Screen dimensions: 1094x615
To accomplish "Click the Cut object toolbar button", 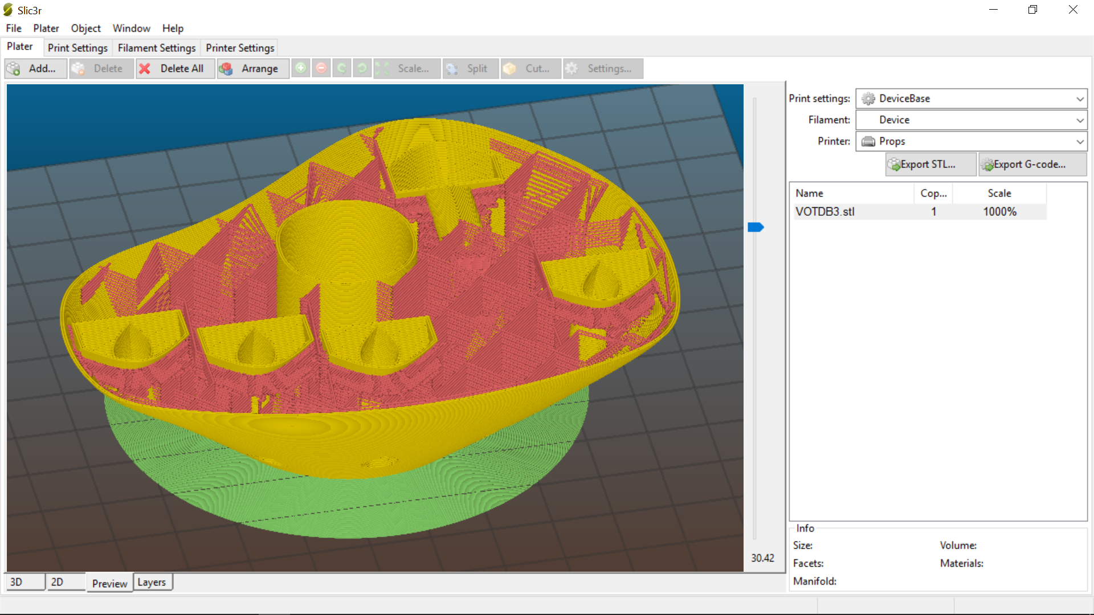I will (530, 68).
